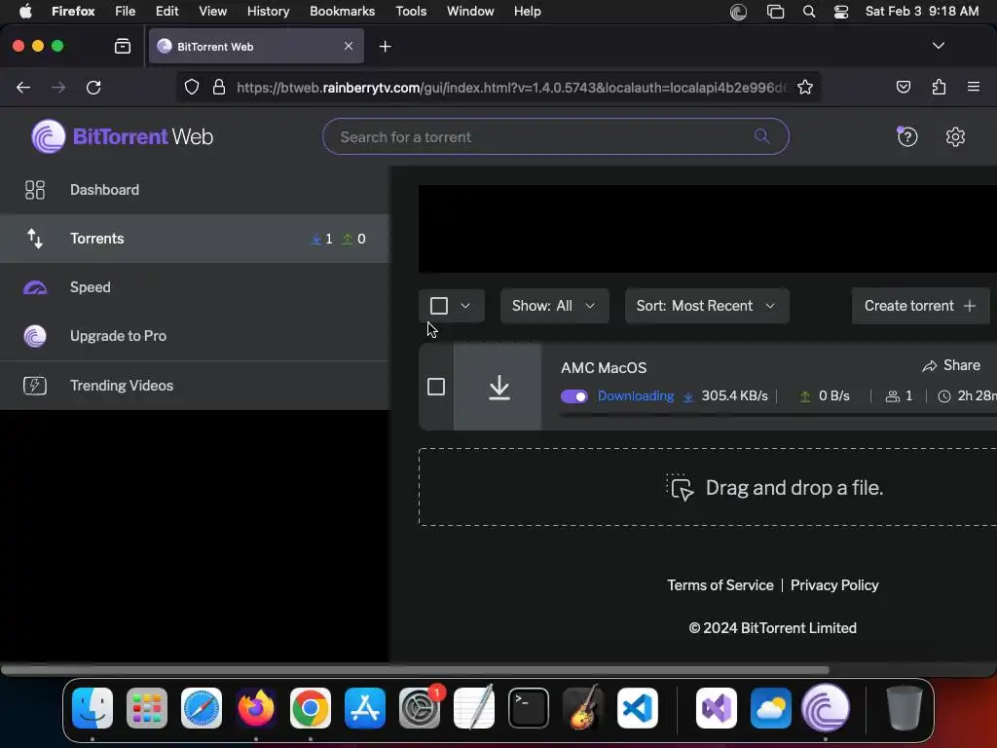Click the Speed gauge icon in sidebar

click(x=35, y=287)
